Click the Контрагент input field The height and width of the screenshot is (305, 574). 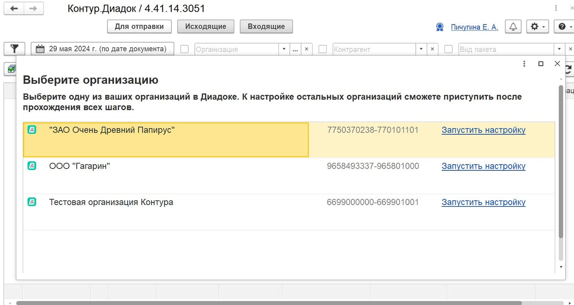[x=374, y=49]
